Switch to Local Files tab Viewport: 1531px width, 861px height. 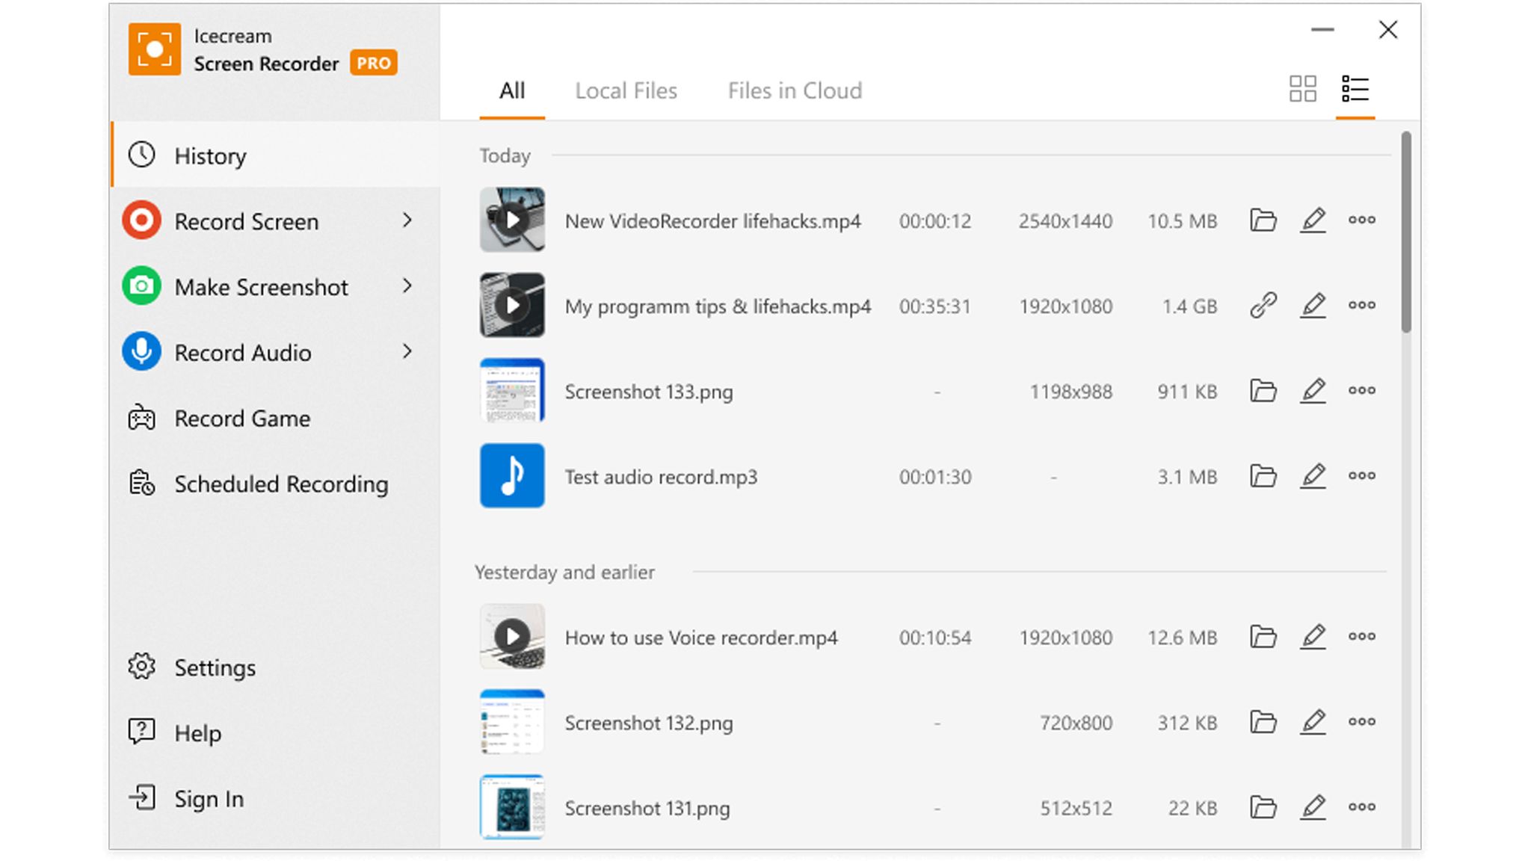coord(626,91)
